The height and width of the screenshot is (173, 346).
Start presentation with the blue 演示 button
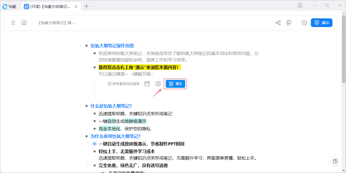[322, 23]
